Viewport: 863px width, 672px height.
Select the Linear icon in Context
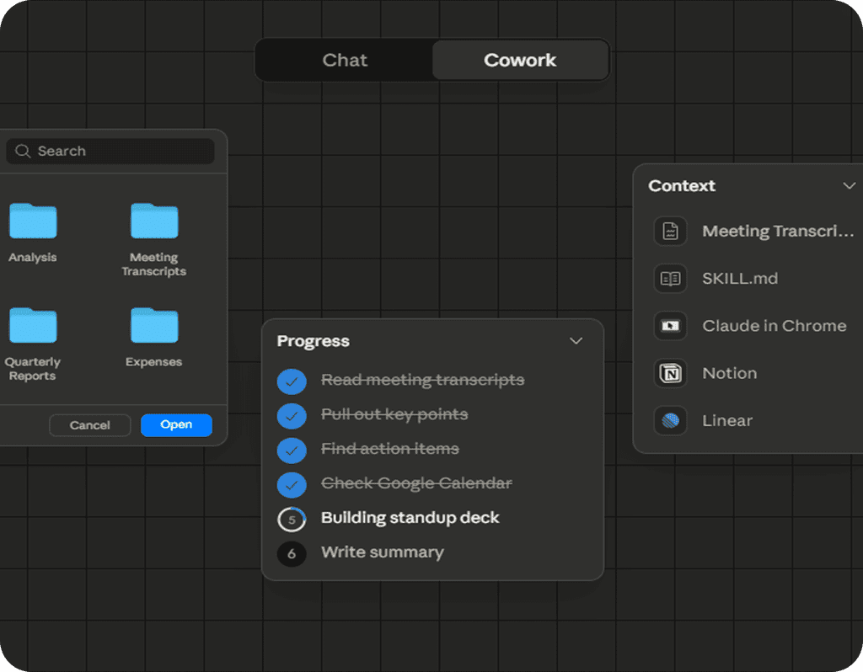(x=670, y=420)
